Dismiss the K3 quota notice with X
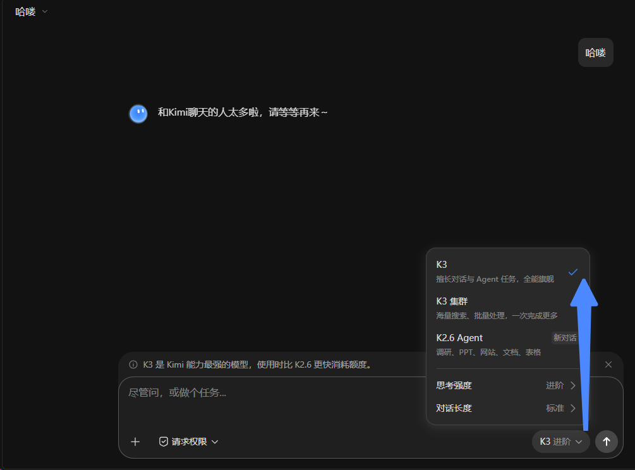Image resolution: width=635 pixels, height=470 pixels. point(608,365)
